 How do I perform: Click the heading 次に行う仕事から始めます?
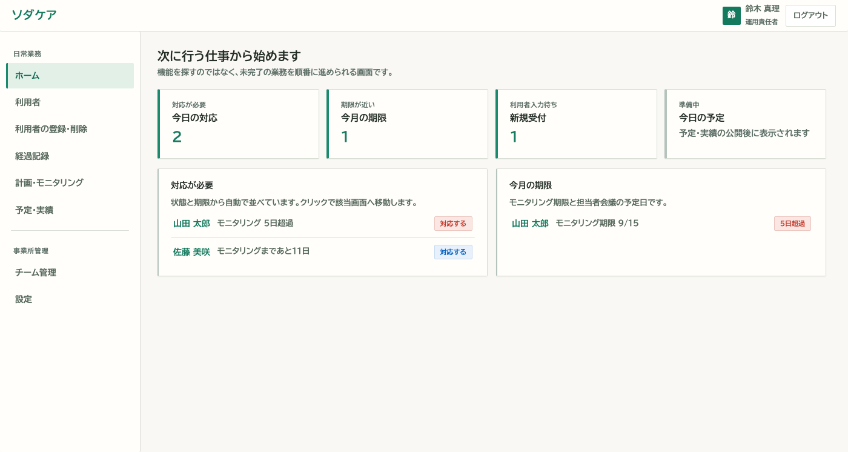tap(229, 56)
